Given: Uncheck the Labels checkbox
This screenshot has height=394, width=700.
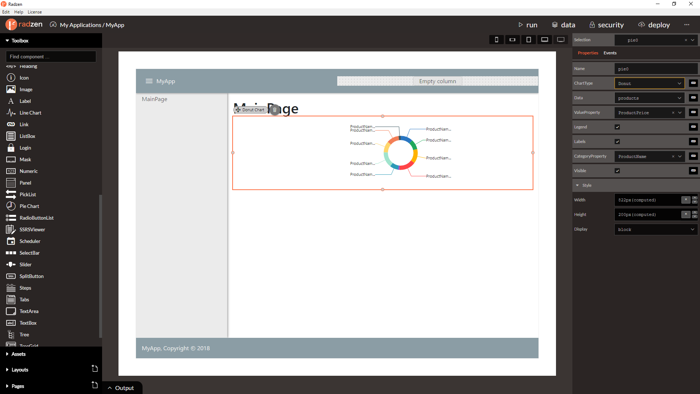Looking at the screenshot, I should coord(617,142).
